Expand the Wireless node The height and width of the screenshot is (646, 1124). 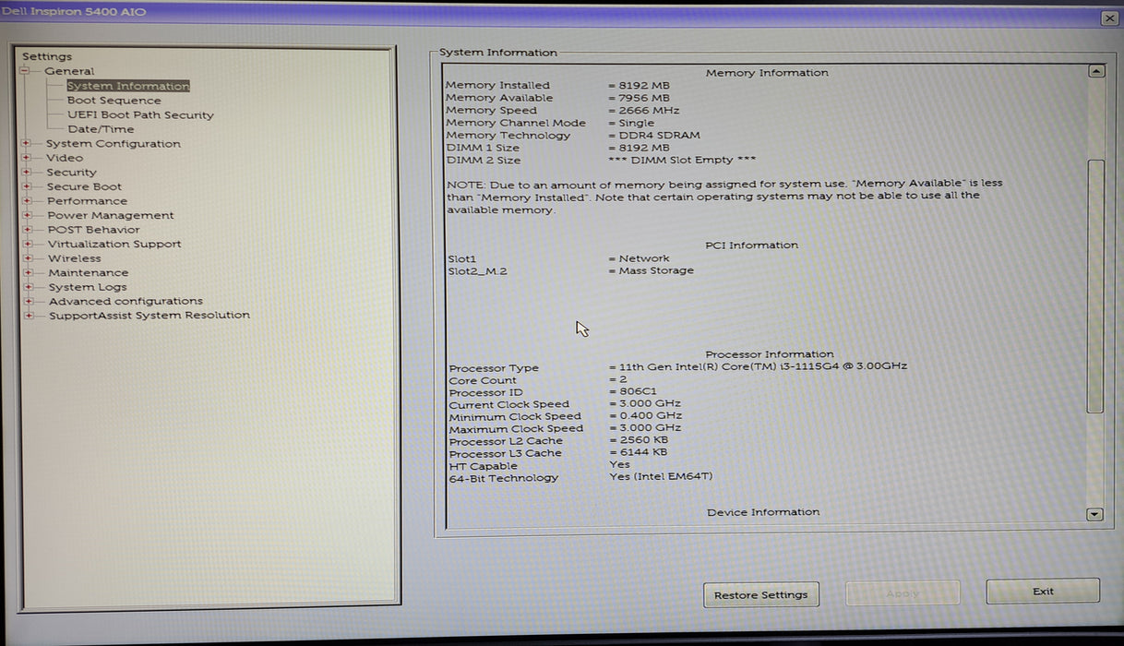coord(29,258)
